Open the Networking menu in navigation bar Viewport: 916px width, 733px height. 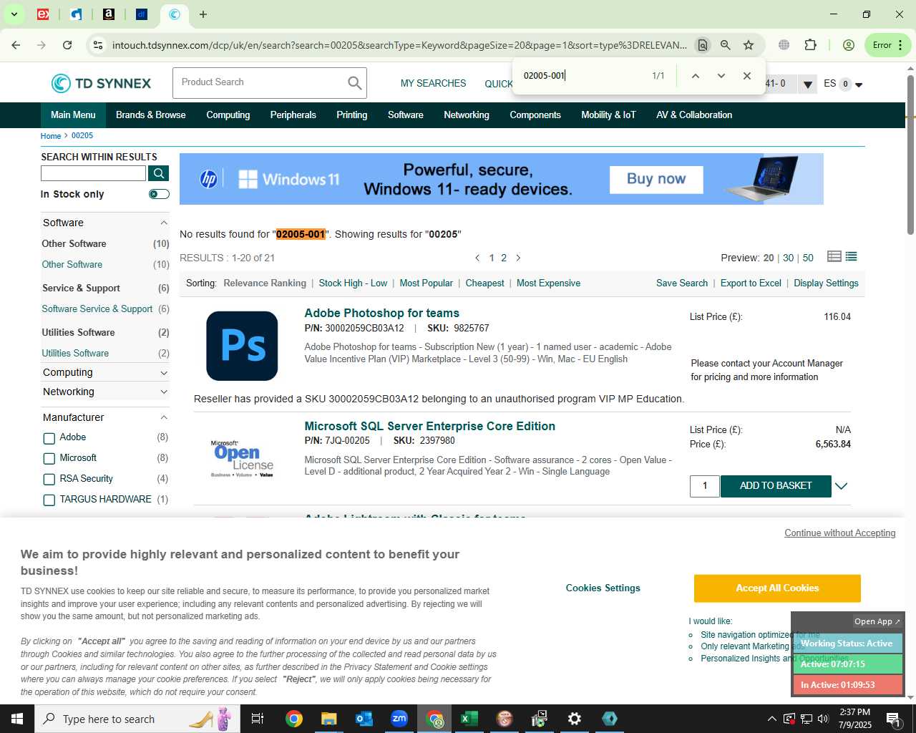(467, 115)
